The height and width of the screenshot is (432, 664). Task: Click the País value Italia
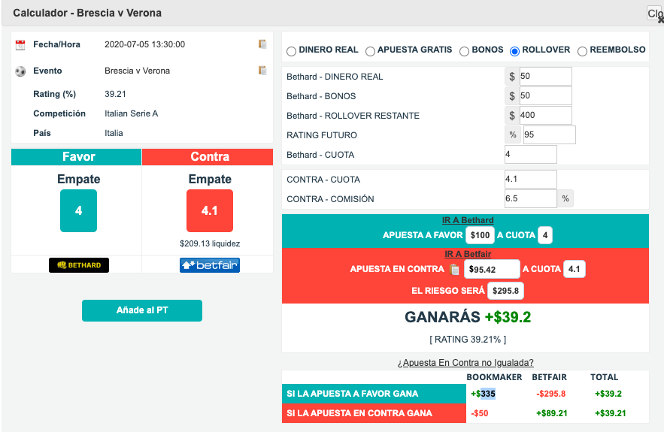tap(114, 133)
